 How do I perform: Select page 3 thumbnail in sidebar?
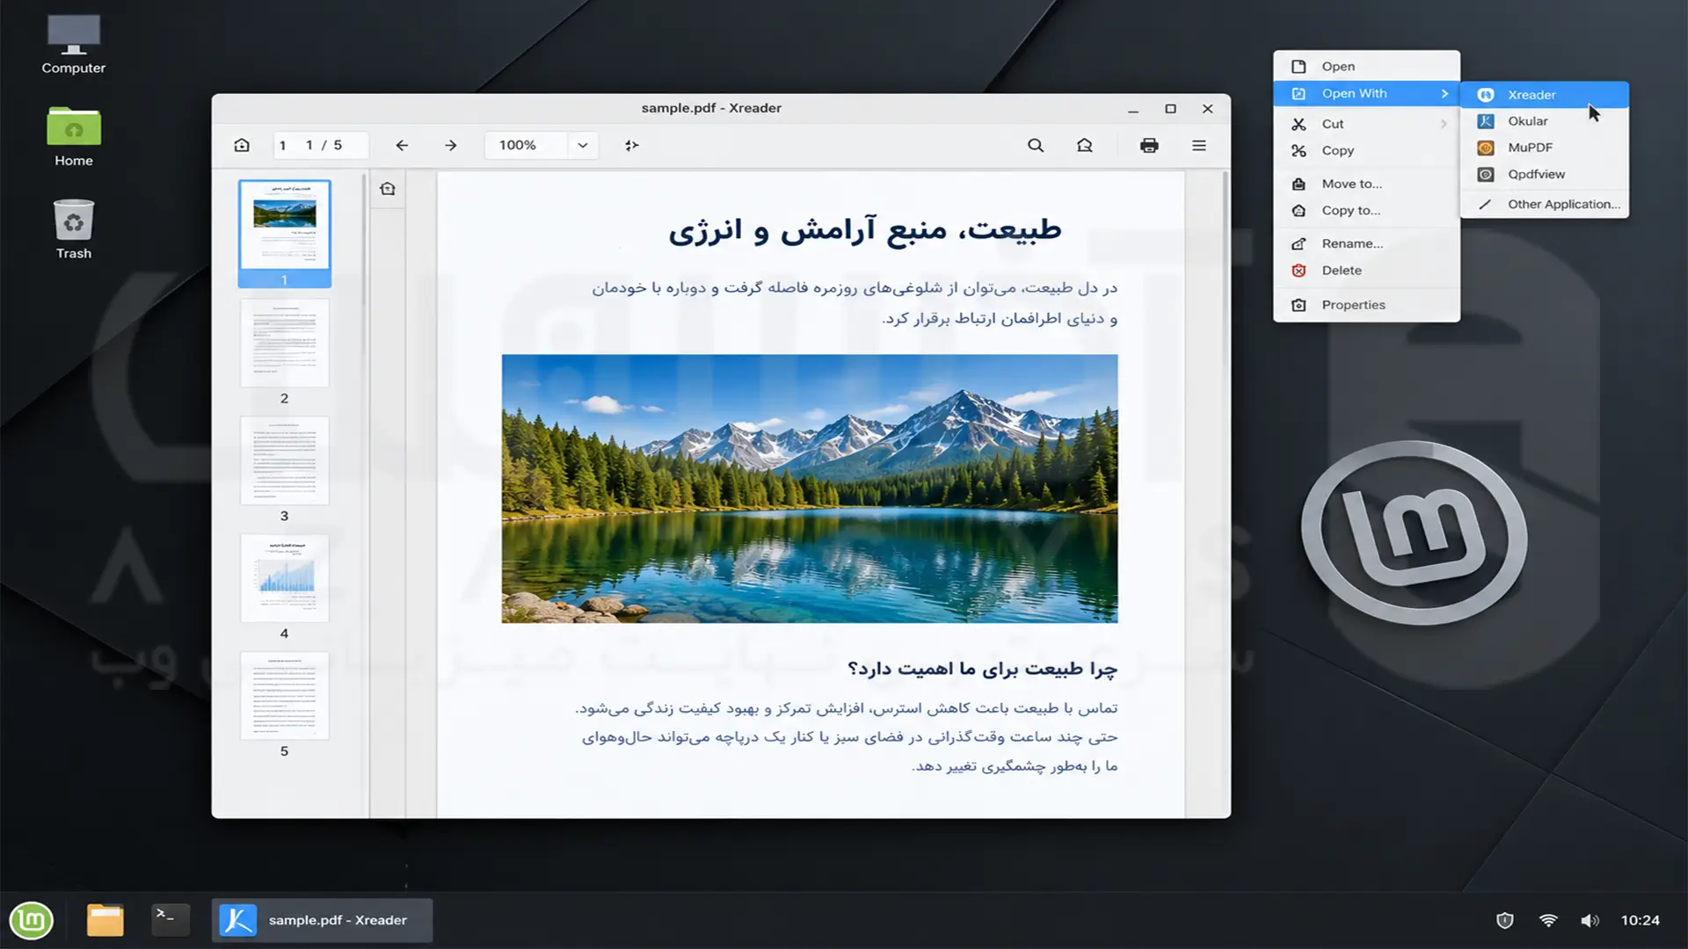[x=285, y=460]
